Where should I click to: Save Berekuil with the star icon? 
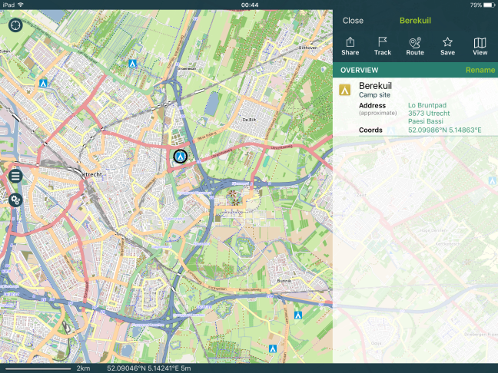447,46
